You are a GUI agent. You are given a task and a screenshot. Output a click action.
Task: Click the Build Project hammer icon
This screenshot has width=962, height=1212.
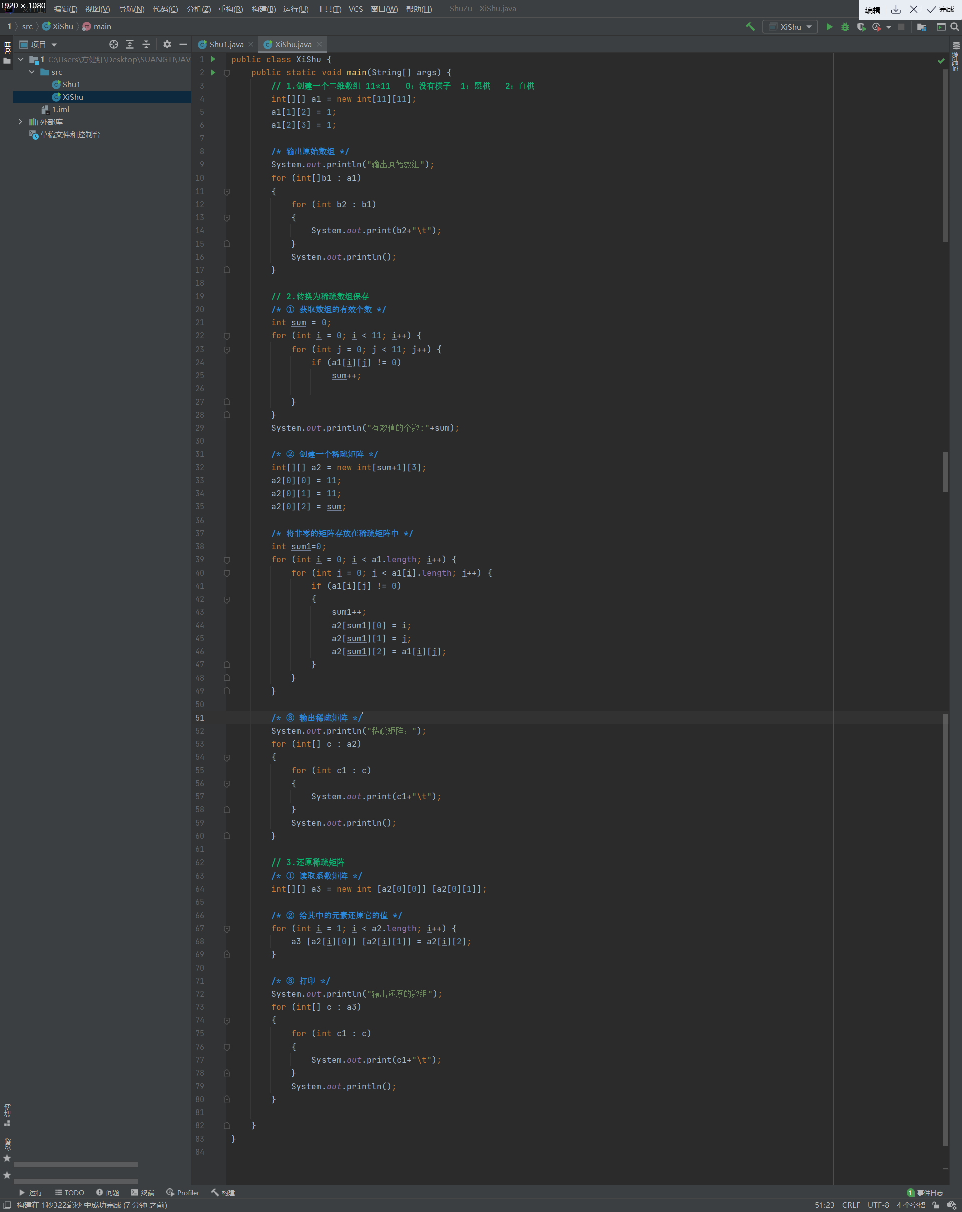pyautogui.click(x=750, y=27)
